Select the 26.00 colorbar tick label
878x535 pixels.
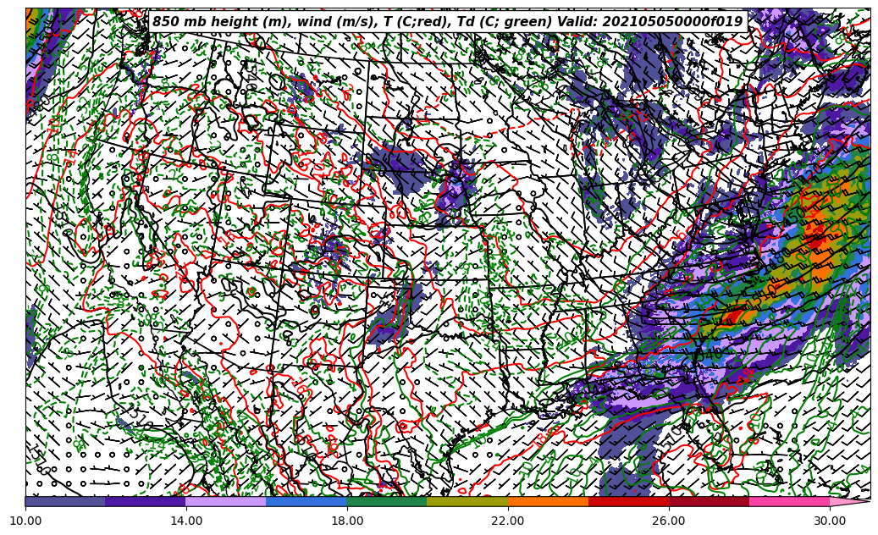tap(669, 521)
